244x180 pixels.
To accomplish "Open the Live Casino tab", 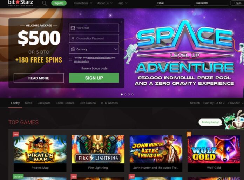I will (x=88, y=103).
